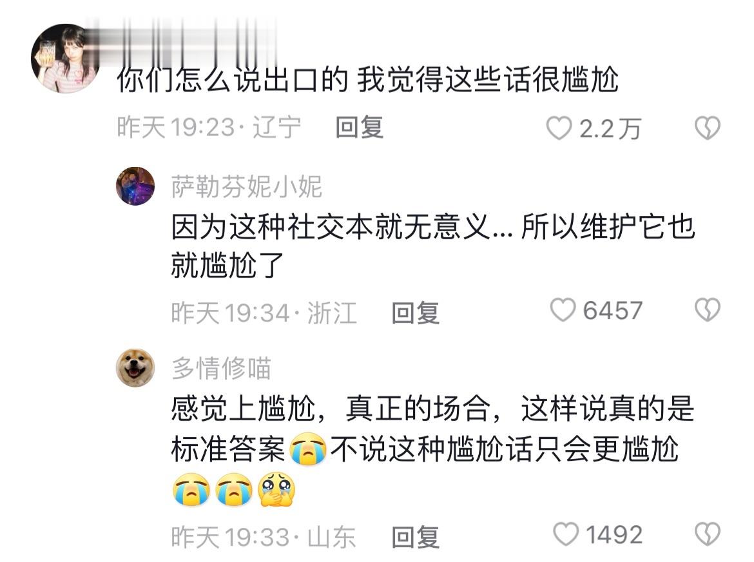This screenshot has height=562, width=754.
Task: Select 萨勒芬妮小妮's reply text
Action: pyautogui.click(x=433, y=246)
